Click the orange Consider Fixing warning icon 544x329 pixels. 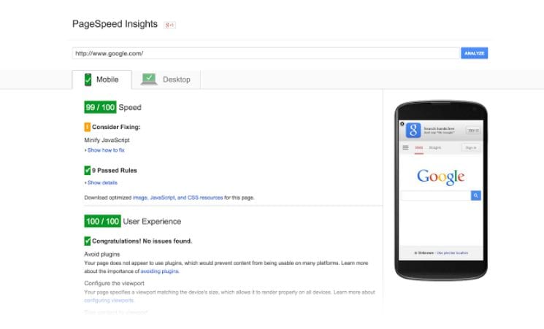pos(88,127)
